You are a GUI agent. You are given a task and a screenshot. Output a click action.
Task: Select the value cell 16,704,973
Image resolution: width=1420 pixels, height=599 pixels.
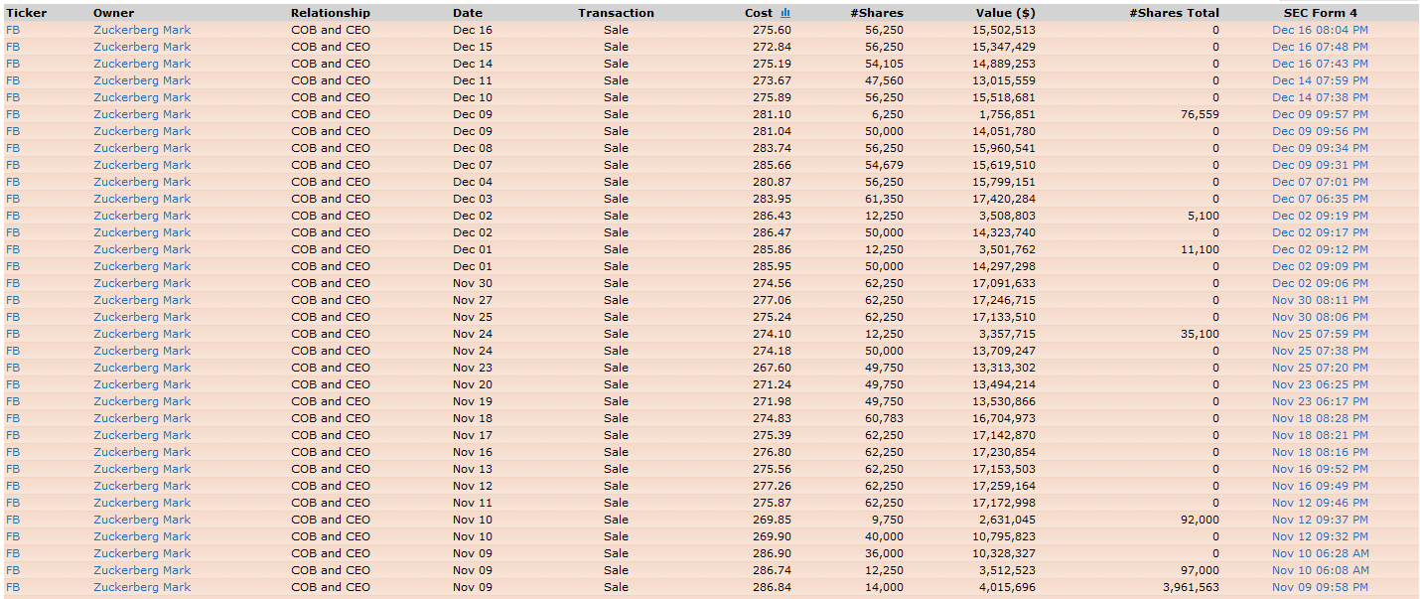pyautogui.click(x=1004, y=418)
